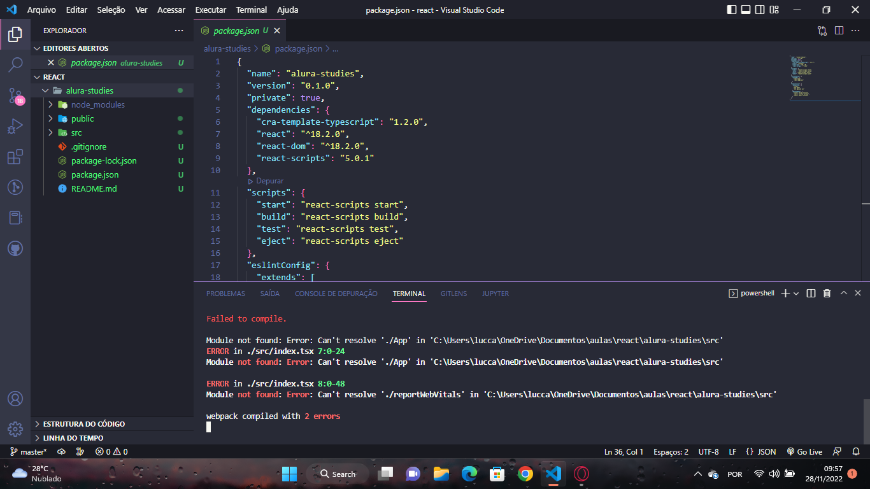Image resolution: width=870 pixels, height=489 pixels.
Task: Open the Terminal menu in menu bar
Action: click(252, 10)
